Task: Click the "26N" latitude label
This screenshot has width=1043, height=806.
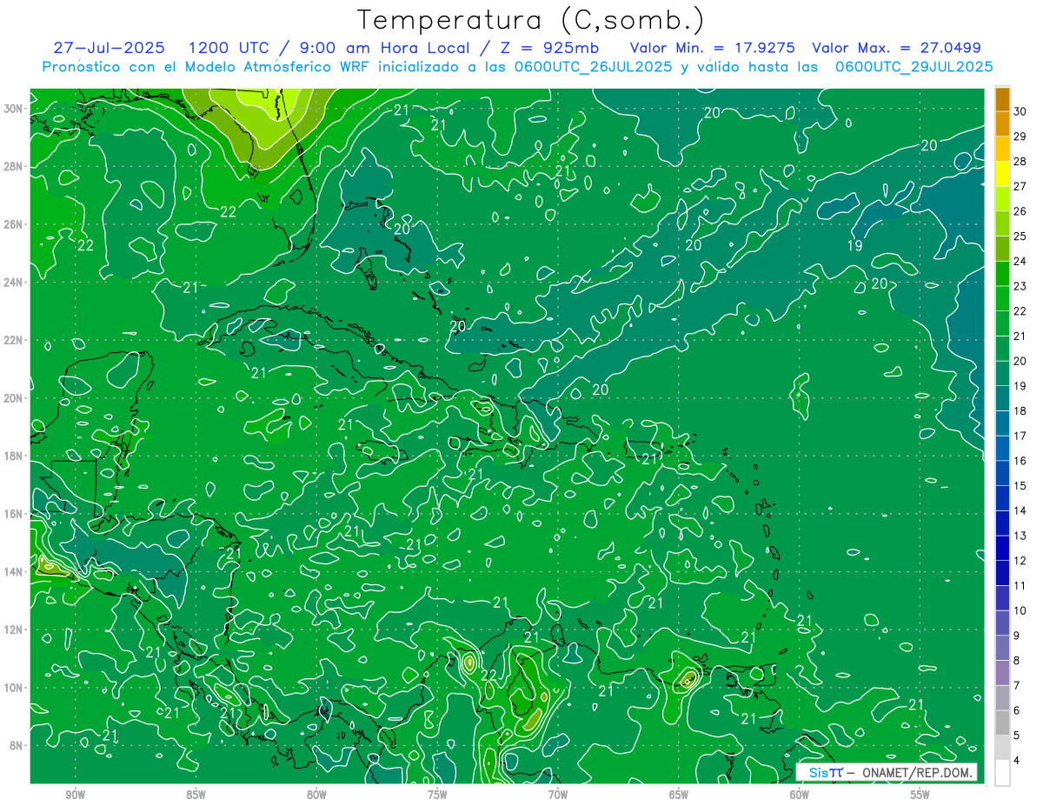Action: point(15,224)
